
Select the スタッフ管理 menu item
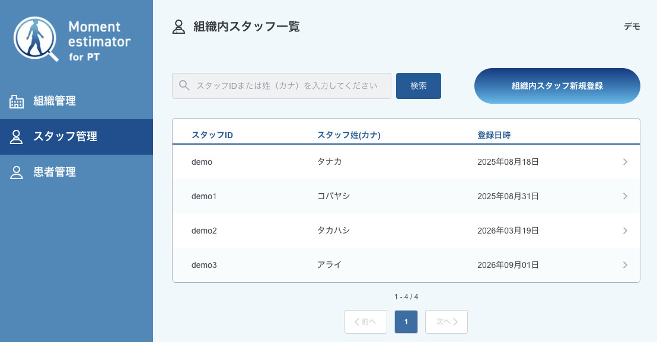tap(76, 137)
